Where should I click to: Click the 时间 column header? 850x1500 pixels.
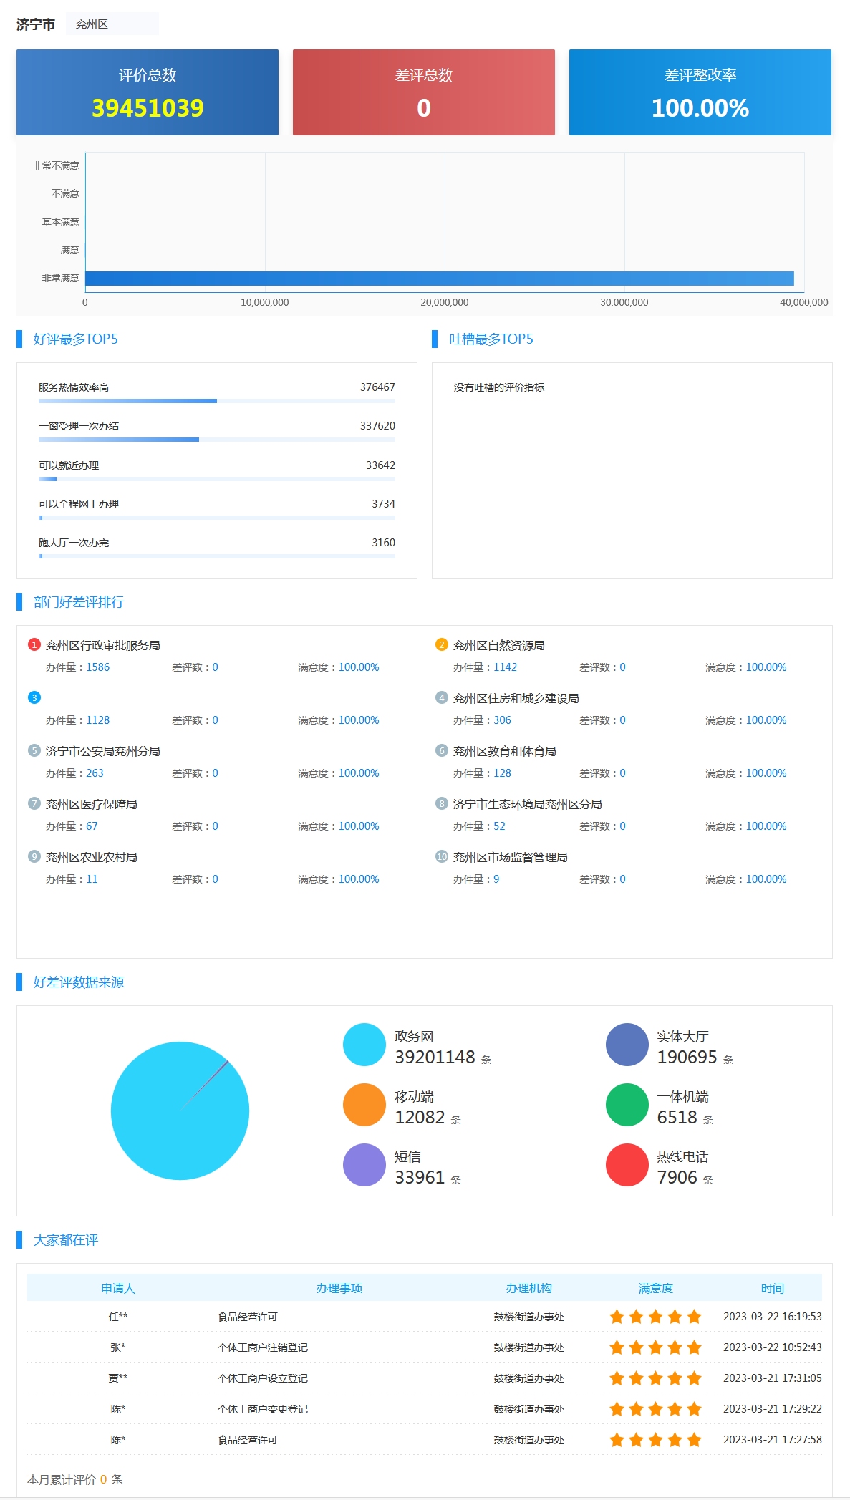(772, 1288)
